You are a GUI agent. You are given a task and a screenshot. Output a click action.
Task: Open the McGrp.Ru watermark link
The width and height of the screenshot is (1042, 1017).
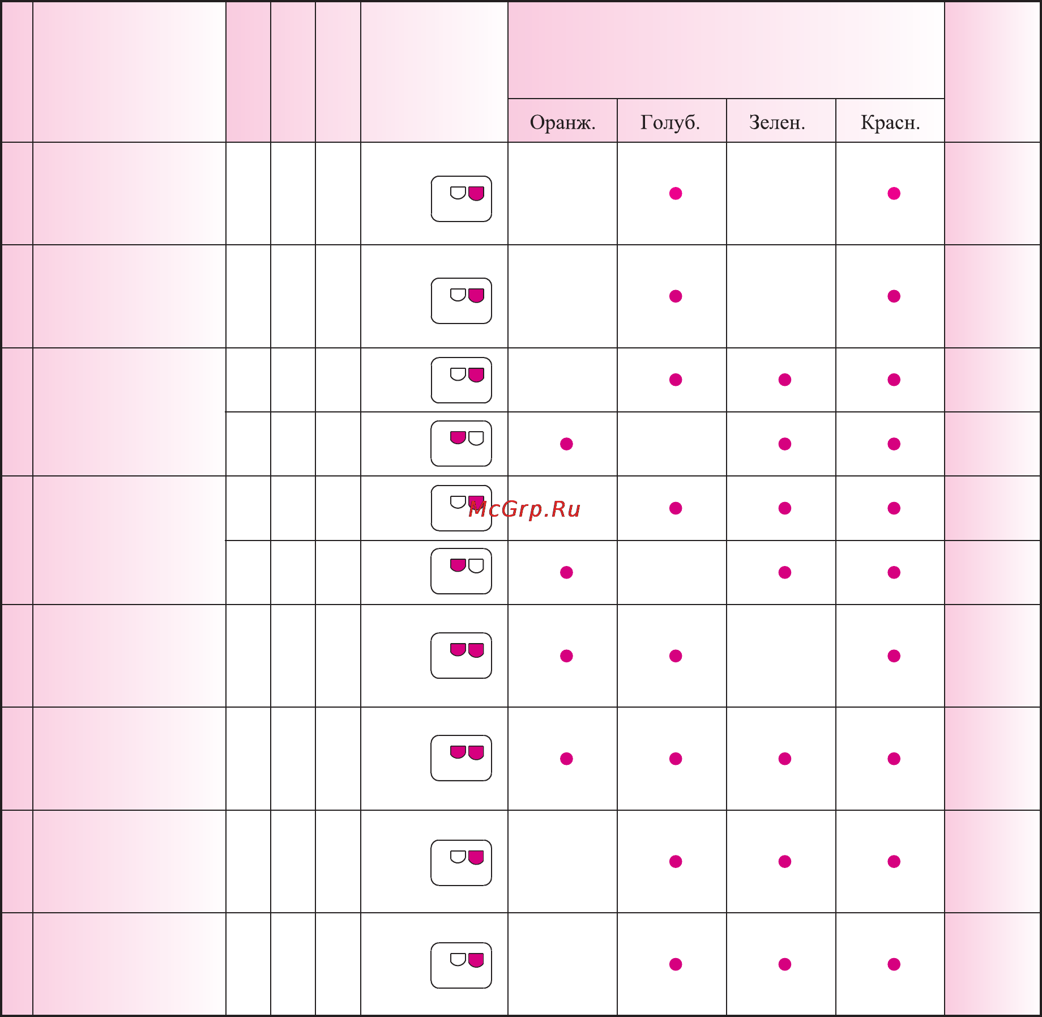click(x=525, y=509)
